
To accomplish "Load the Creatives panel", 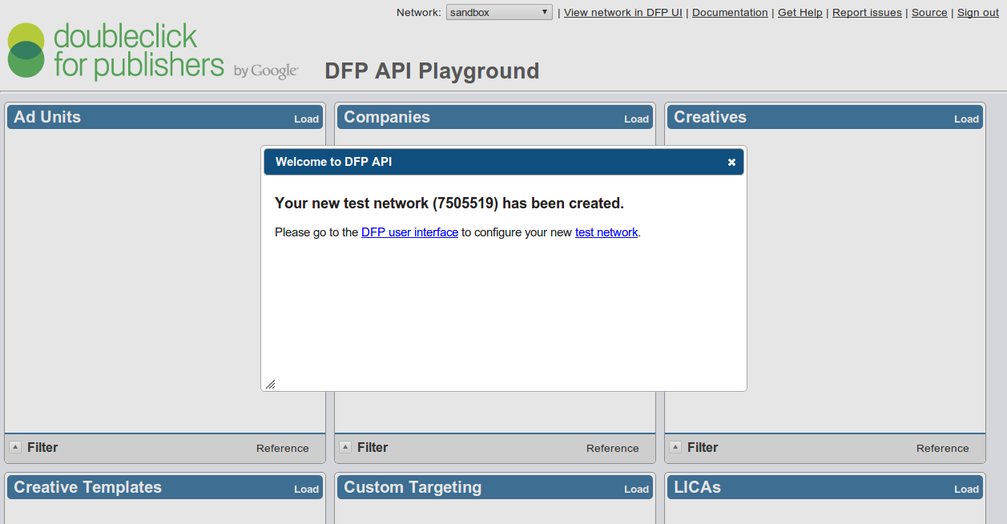I will pyautogui.click(x=966, y=119).
